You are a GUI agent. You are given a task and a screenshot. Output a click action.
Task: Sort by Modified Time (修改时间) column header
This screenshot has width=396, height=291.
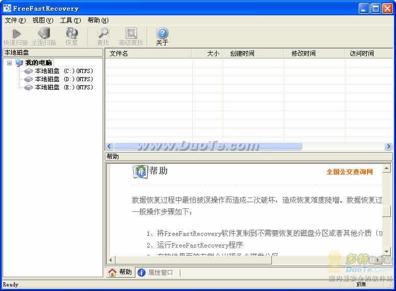coord(314,54)
